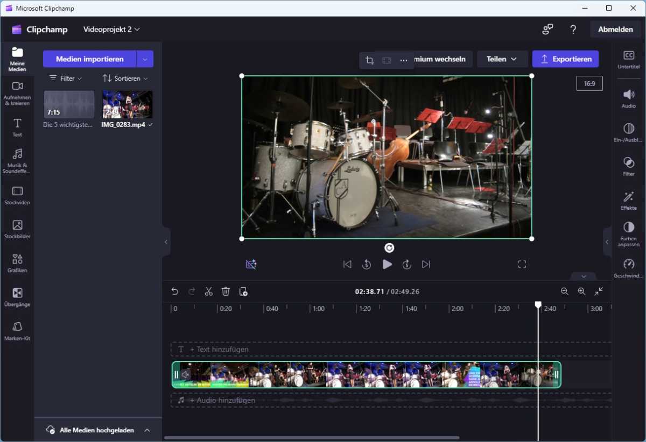Select the crop tool above the preview
Viewport: 646px width, 442px height.
tap(369, 60)
